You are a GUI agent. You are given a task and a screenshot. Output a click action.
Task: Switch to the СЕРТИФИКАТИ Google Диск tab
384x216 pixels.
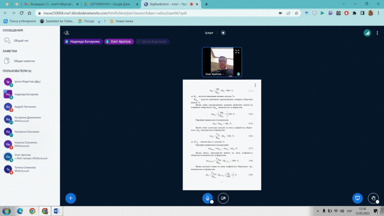[x=103, y=4]
